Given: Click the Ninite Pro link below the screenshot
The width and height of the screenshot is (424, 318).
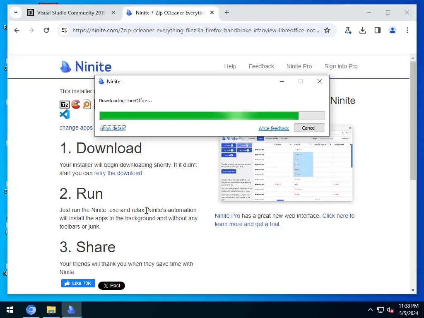Looking at the screenshot, I should click(x=227, y=216).
